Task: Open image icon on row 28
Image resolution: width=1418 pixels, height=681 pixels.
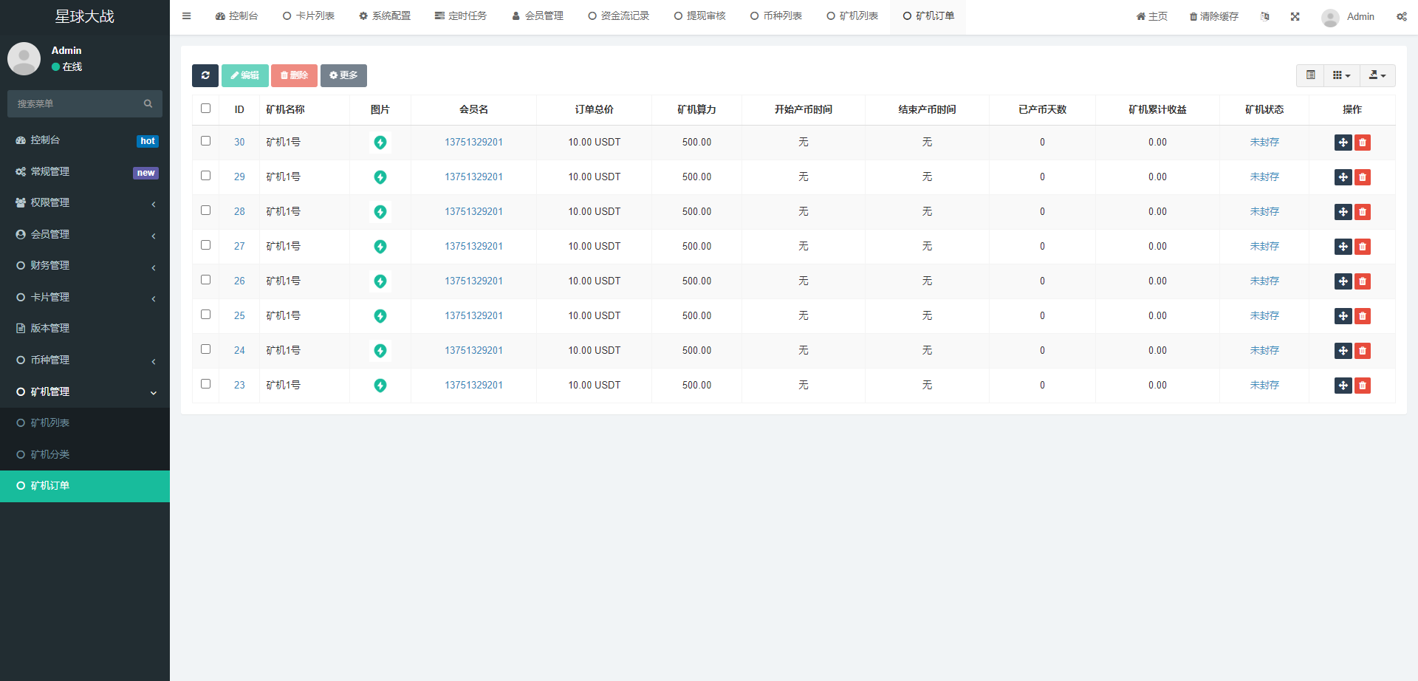Action: click(380, 211)
